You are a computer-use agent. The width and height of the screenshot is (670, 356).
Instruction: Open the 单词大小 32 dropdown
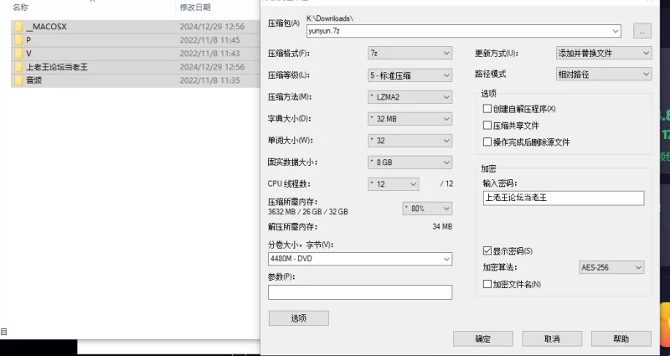(410, 141)
